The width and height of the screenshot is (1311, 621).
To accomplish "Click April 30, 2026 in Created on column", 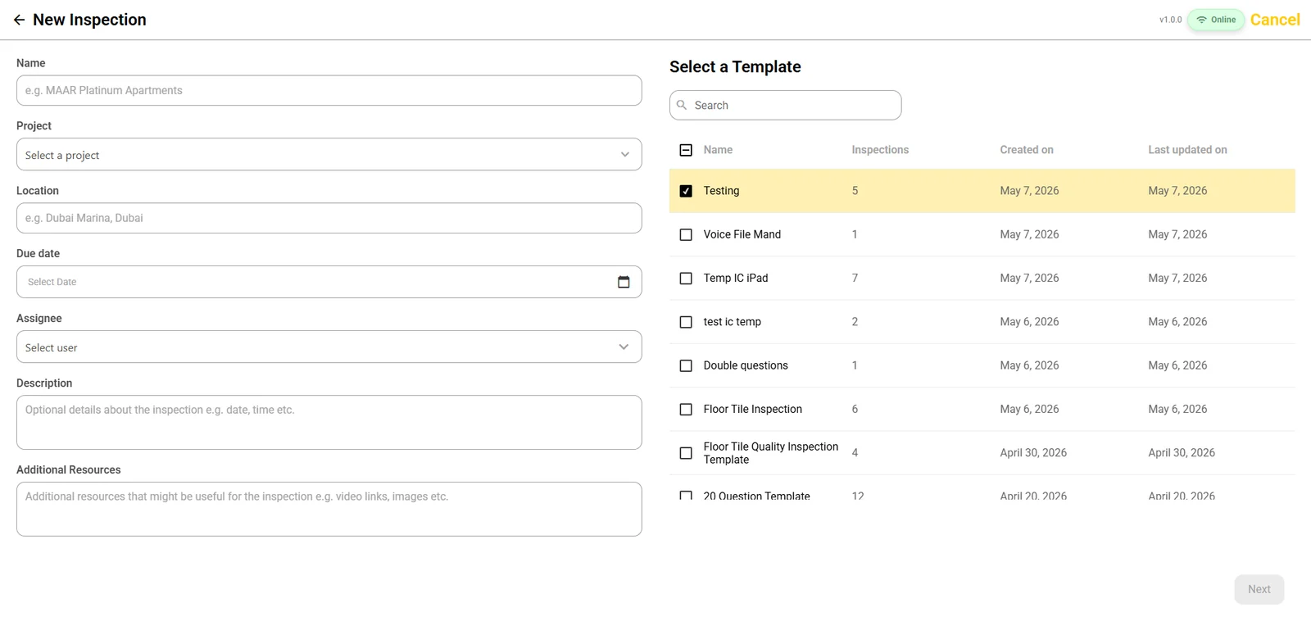I will (x=1033, y=452).
